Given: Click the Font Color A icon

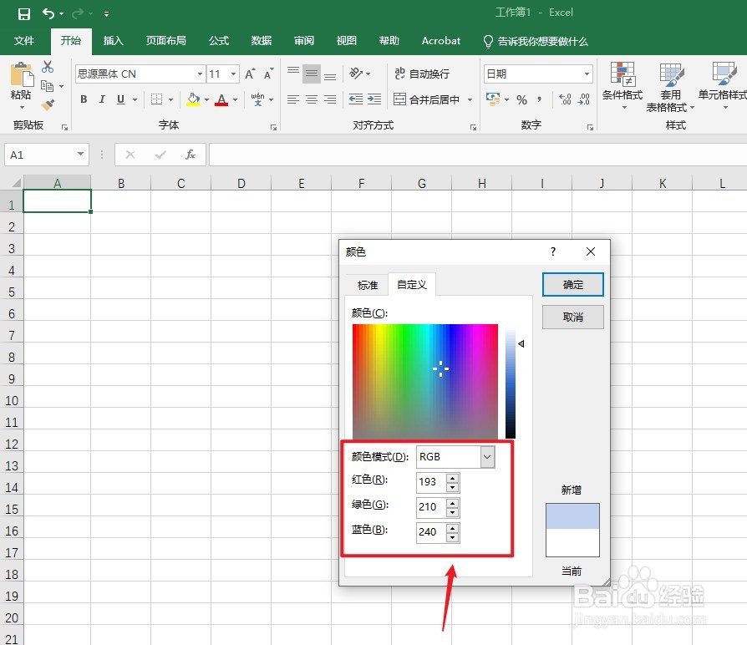Looking at the screenshot, I should coord(221,99).
